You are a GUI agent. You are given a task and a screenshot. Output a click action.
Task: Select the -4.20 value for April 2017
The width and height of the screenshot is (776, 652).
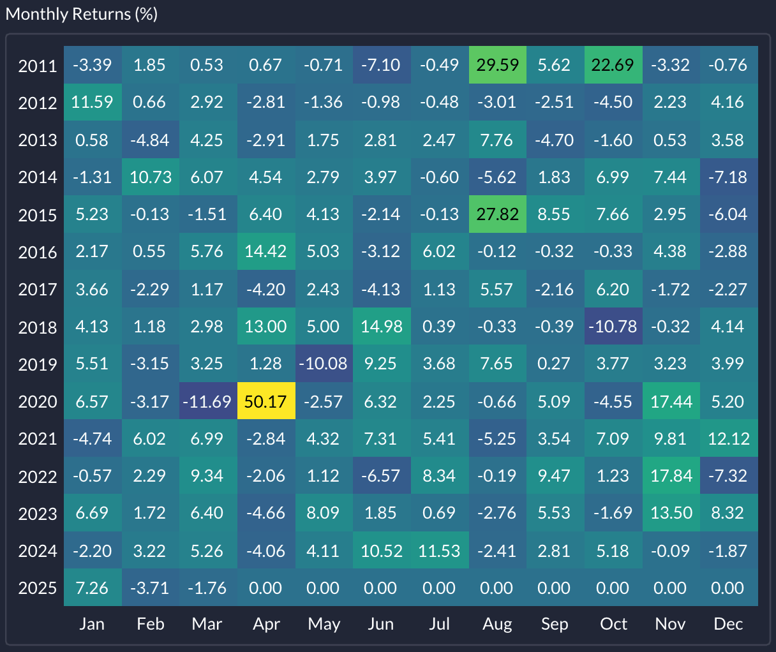pyautogui.click(x=265, y=289)
